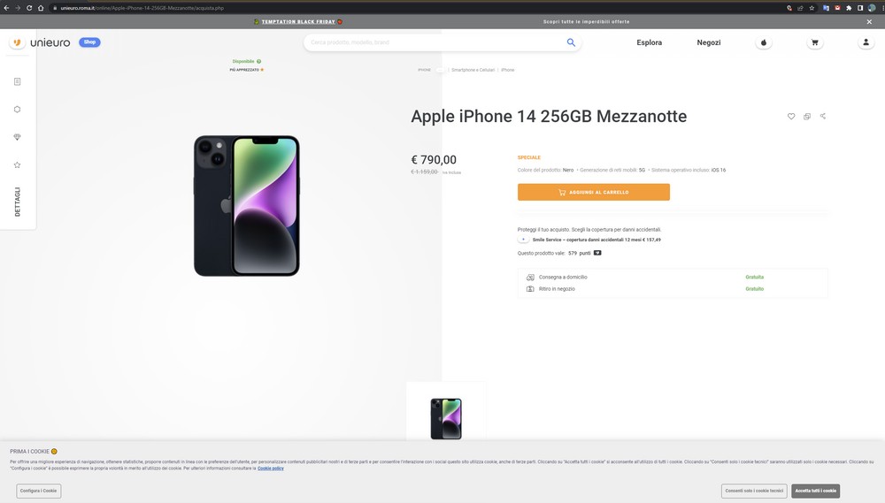885x503 pixels.
Task: Open the Esplora menu
Action: pyautogui.click(x=649, y=42)
